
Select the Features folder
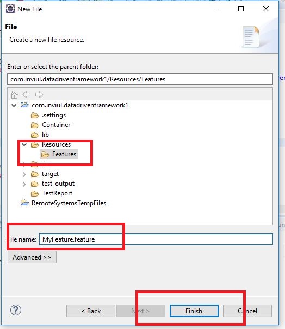click(x=59, y=154)
